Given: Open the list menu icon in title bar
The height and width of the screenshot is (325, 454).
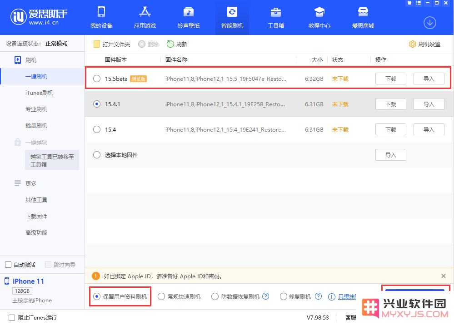Looking at the screenshot, I should click(x=419, y=3).
